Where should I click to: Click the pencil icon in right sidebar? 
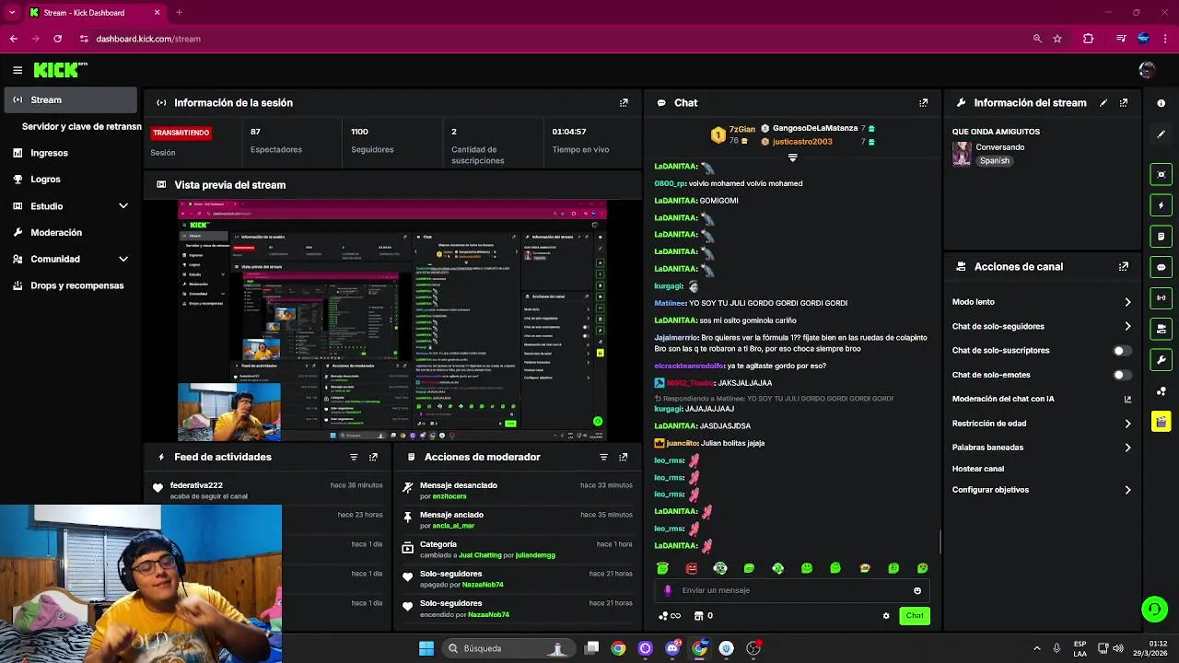(1161, 134)
